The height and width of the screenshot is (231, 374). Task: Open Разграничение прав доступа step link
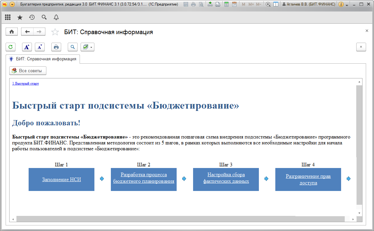coord(308,179)
